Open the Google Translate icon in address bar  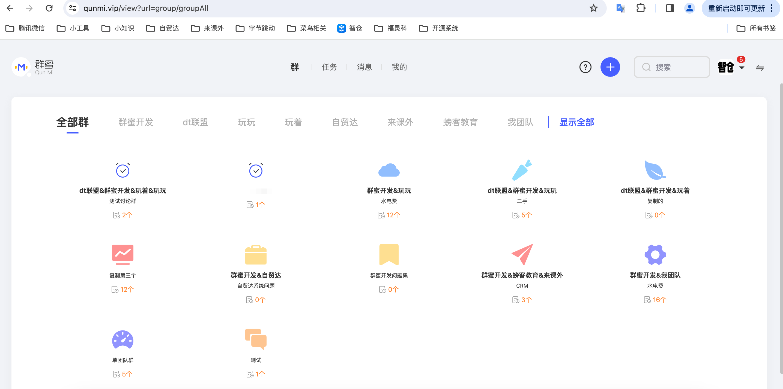[620, 8]
